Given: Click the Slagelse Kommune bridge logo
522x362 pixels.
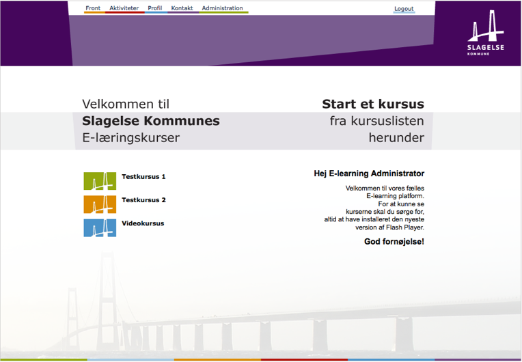Looking at the screenshot, I should [486, 33].
